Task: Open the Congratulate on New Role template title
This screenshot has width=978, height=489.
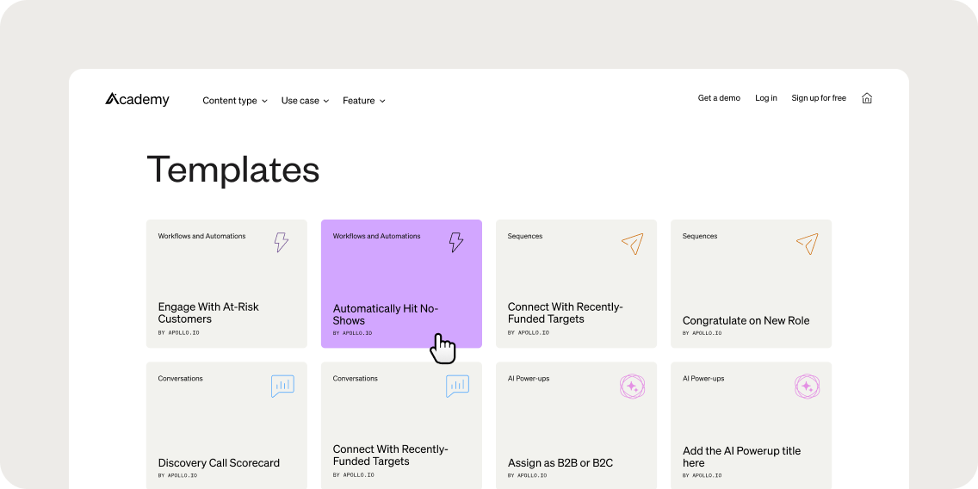Action: pos(746,320)
